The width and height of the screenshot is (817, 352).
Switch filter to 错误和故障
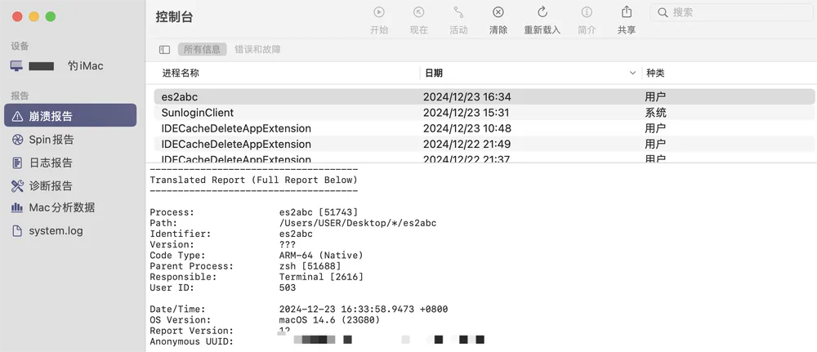point(257,50)
